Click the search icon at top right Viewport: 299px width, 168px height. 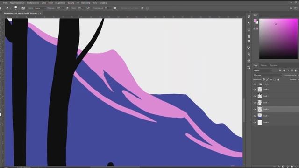tap(291, 8)
